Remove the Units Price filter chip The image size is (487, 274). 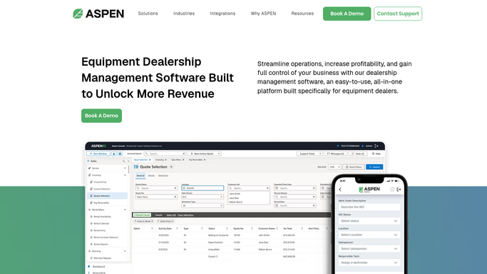(x=173, y=221)
